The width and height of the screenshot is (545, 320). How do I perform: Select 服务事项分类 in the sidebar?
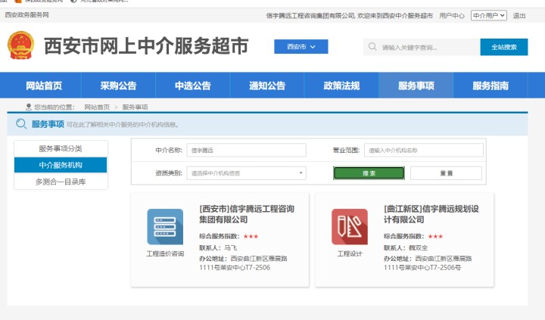point(61,148)
